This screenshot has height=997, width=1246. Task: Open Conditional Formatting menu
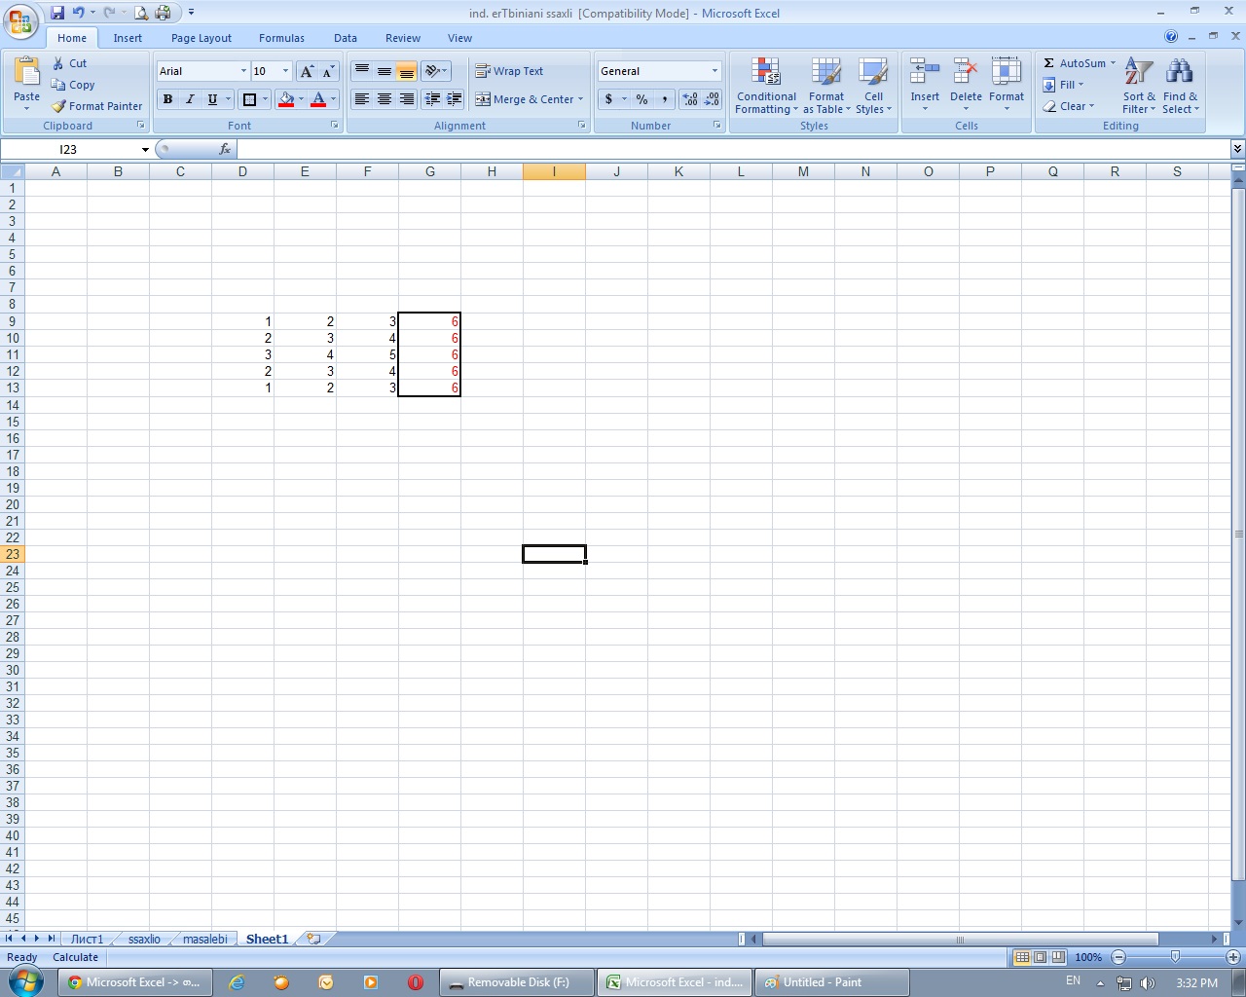[766, 86]
